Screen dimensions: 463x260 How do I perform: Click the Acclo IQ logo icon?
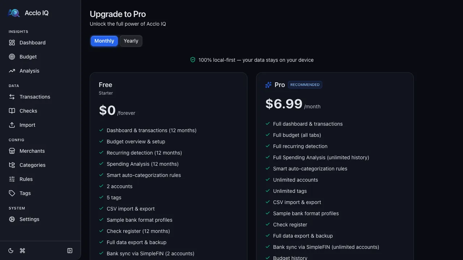(14, 13)
